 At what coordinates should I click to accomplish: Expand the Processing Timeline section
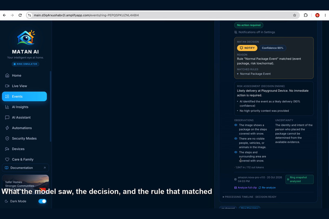pos(249,197)
